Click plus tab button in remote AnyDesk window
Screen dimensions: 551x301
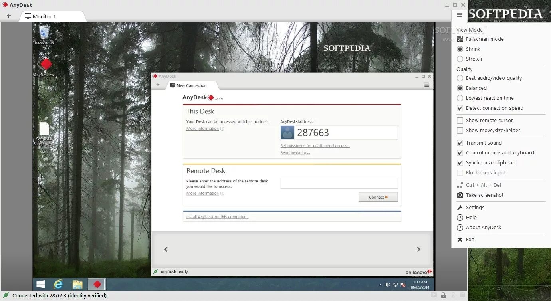pos(158,85)
